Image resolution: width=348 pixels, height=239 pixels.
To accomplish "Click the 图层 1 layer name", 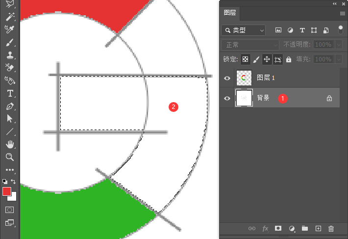I will (266, 78).
